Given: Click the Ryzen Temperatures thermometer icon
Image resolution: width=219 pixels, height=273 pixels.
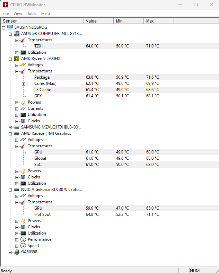Looking at the screenshot, I should point(23,71).
